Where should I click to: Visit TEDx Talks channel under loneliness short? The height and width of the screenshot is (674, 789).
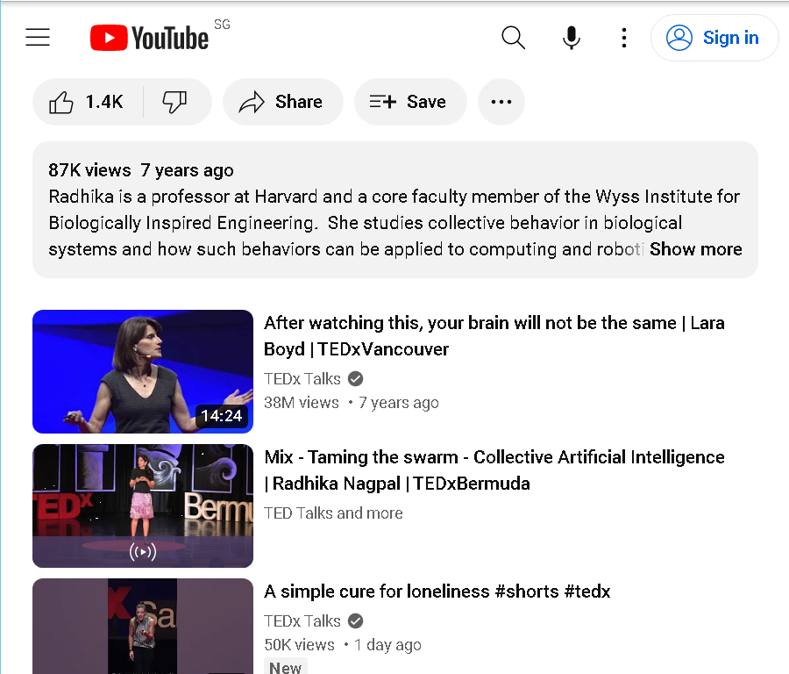302,621
